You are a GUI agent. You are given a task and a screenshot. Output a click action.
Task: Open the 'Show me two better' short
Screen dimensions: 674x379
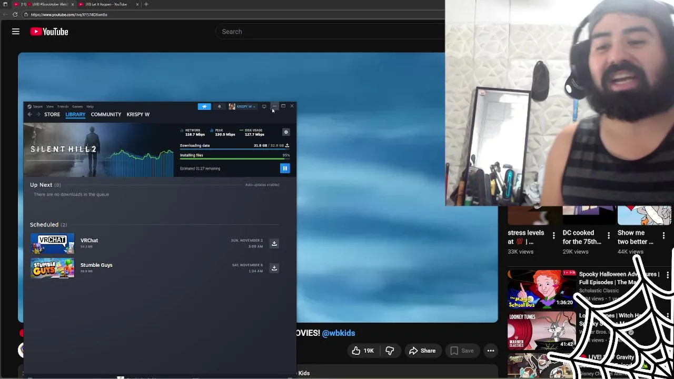click(x=636, y=237)
